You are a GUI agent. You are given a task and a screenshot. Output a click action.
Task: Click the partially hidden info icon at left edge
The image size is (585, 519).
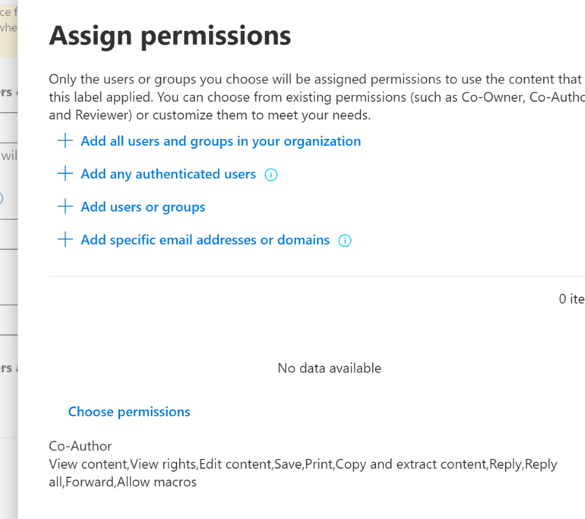tap(2, 198)
